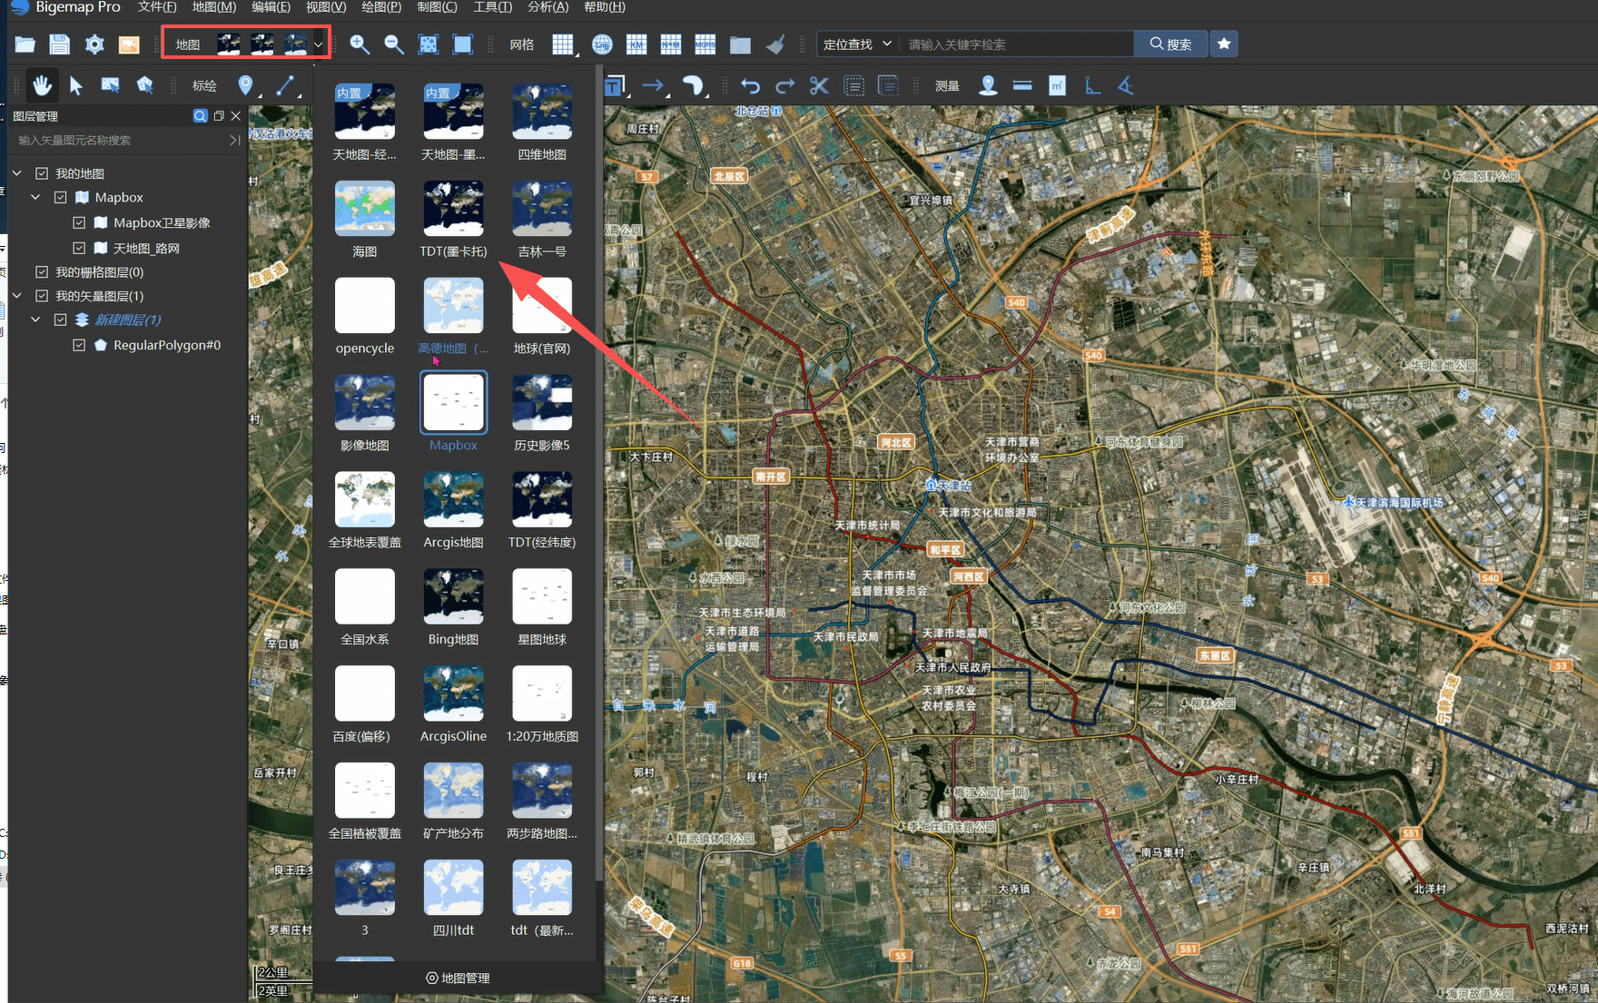Toggle the 我的地图 checkbox
1598x1003 pixels.
(x=42, y=173)
